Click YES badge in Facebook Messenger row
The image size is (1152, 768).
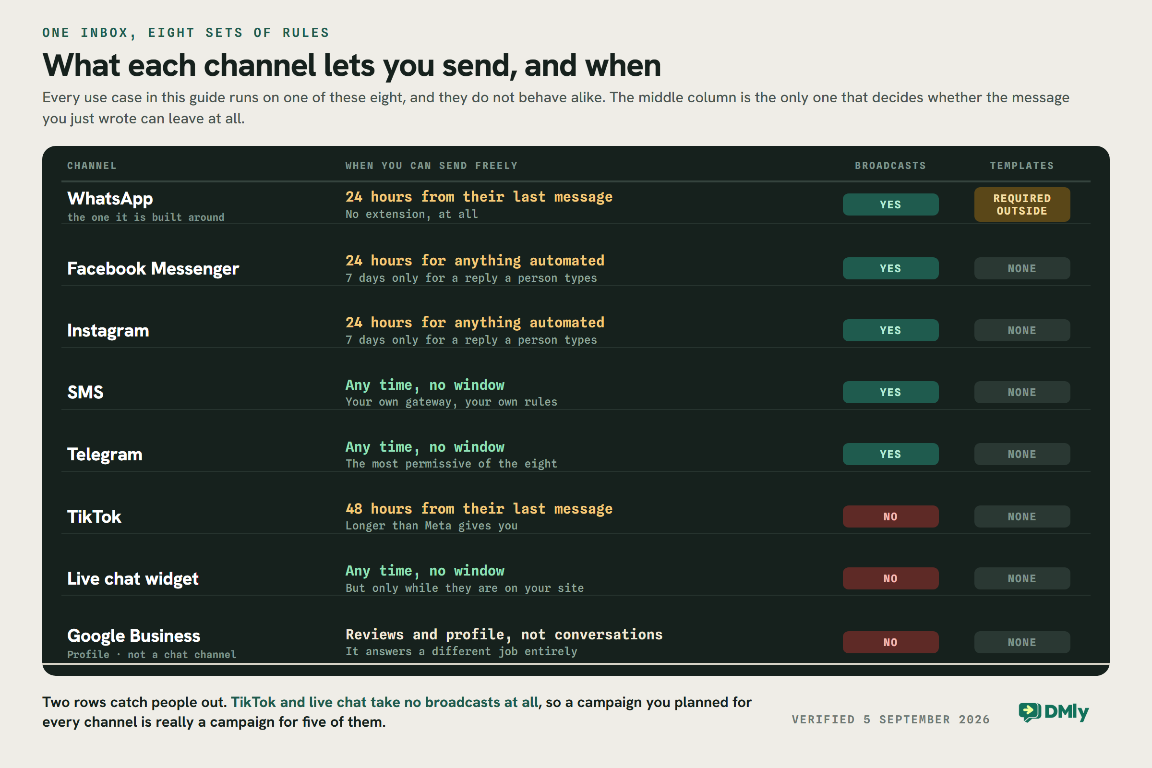pyautogui.click(x=890, y=268)
